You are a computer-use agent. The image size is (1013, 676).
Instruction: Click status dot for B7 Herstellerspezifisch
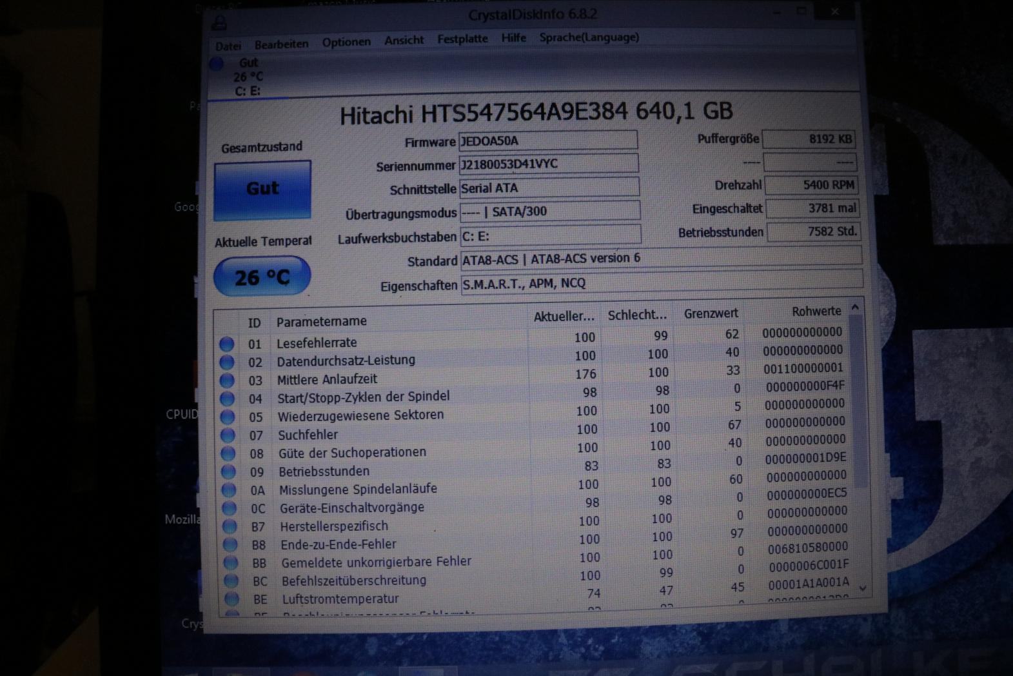(x=230, y=526)
